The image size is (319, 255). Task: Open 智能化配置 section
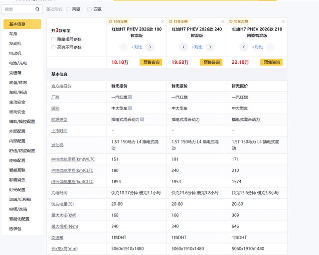(x=19, y=219)
